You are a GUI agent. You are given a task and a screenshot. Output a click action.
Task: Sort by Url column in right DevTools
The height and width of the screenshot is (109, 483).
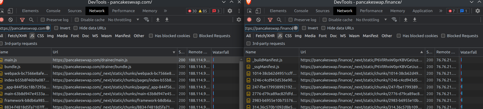click(362, 52)
